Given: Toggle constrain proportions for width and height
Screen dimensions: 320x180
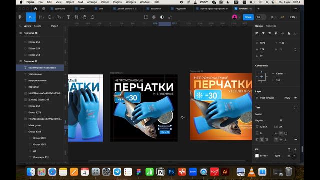Looking at the screenshot, I should 295,49.
